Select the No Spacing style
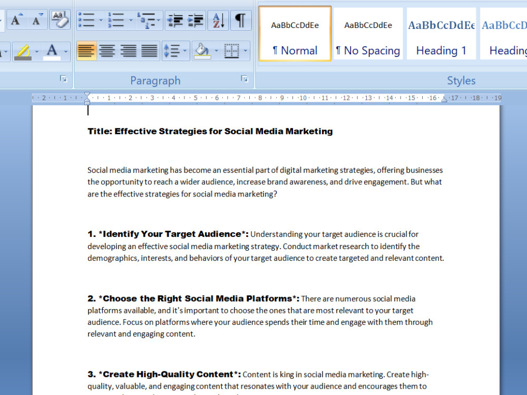This screenshot has width=527, height=395. pyautogui.click(x=368, y=34)
